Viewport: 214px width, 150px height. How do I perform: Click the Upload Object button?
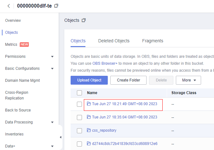(89, 80)
